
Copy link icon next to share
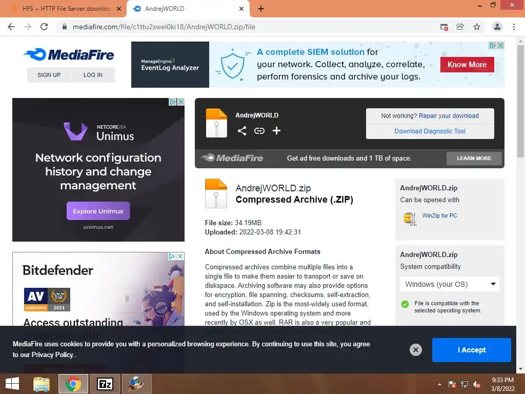tap(259, 131)
